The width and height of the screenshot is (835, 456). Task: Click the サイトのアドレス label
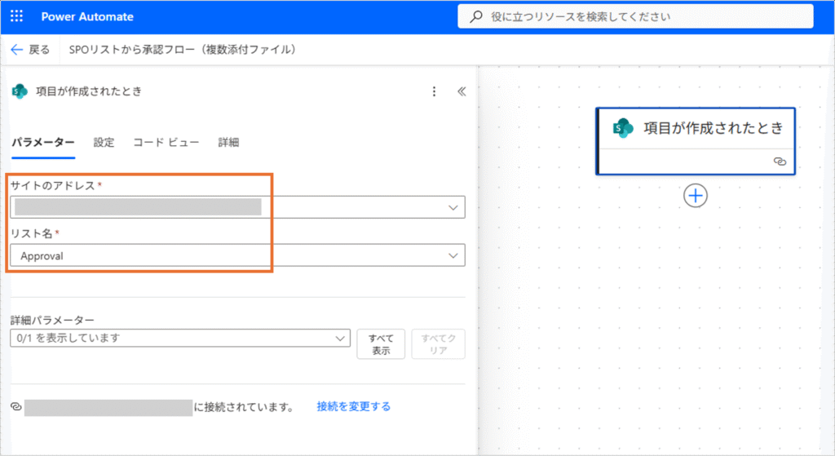click(x=53, y=185)
